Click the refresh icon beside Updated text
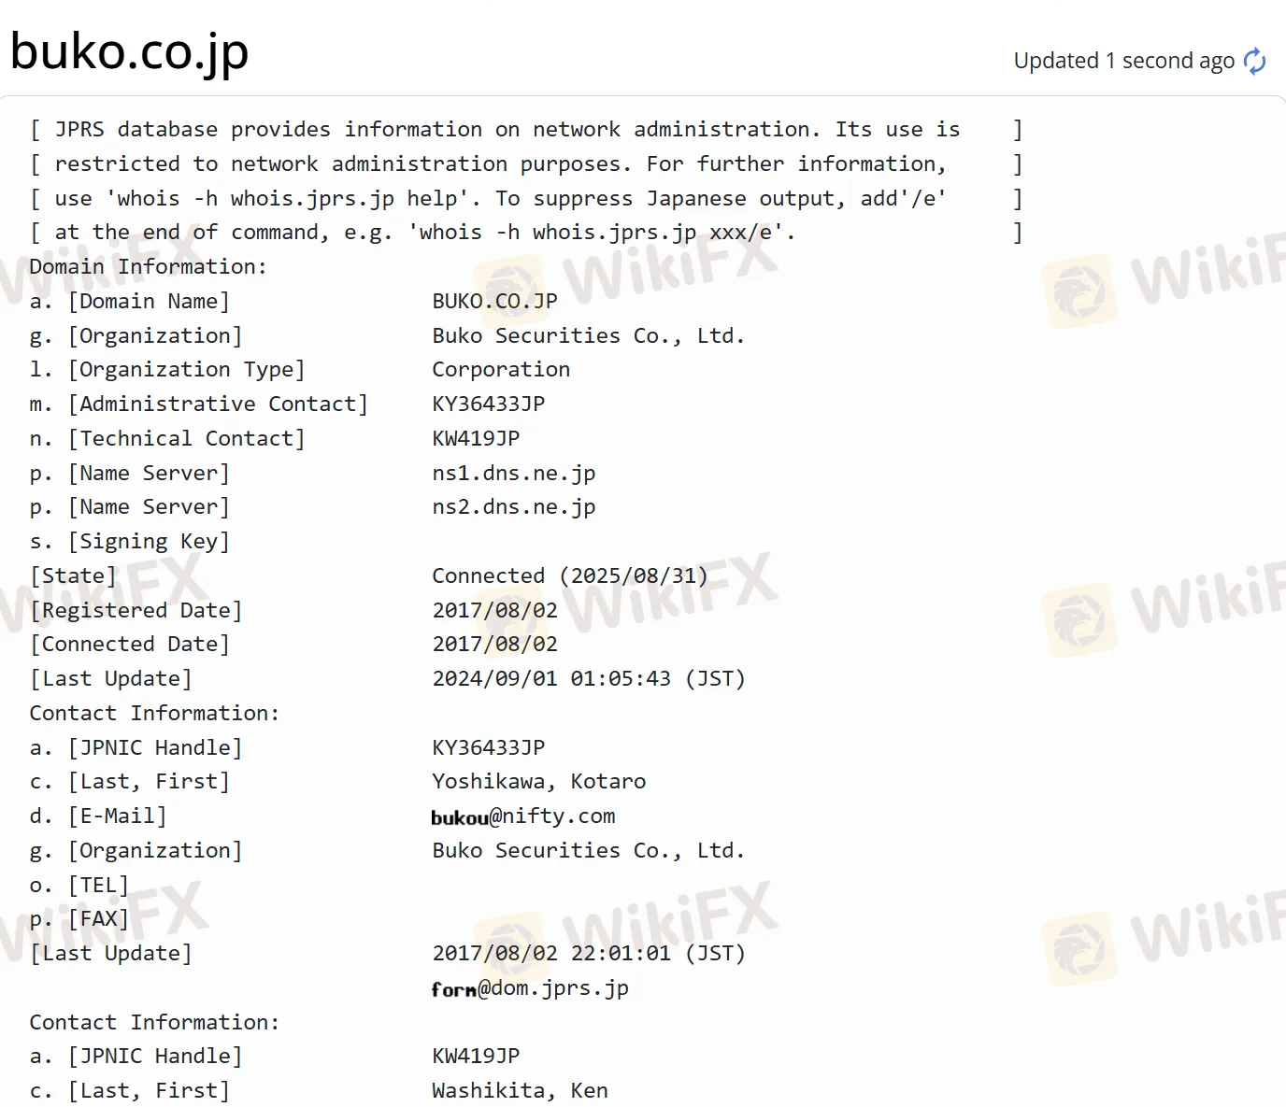The width and height of the screenshot is (1286, 1107). [x=1255, y=61]
